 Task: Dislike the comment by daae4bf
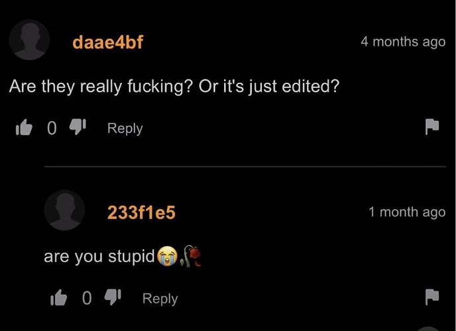pos(78,126)
